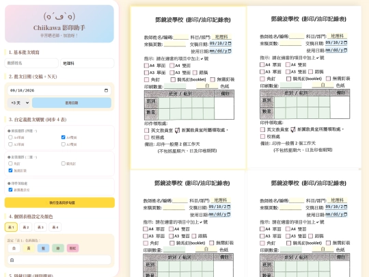Focus 來稿頁數 field in top-left form
This screenshot has width=369, height=277.
[x=175, y=44]
